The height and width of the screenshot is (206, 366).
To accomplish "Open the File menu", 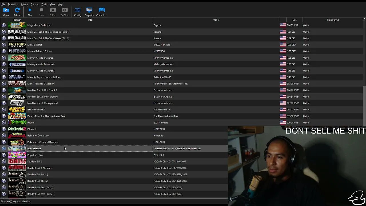I will tap(3, 4).
